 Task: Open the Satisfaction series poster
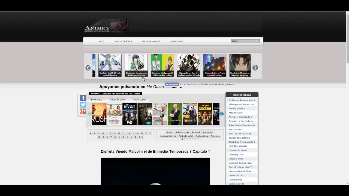click(x=114, y=114)
